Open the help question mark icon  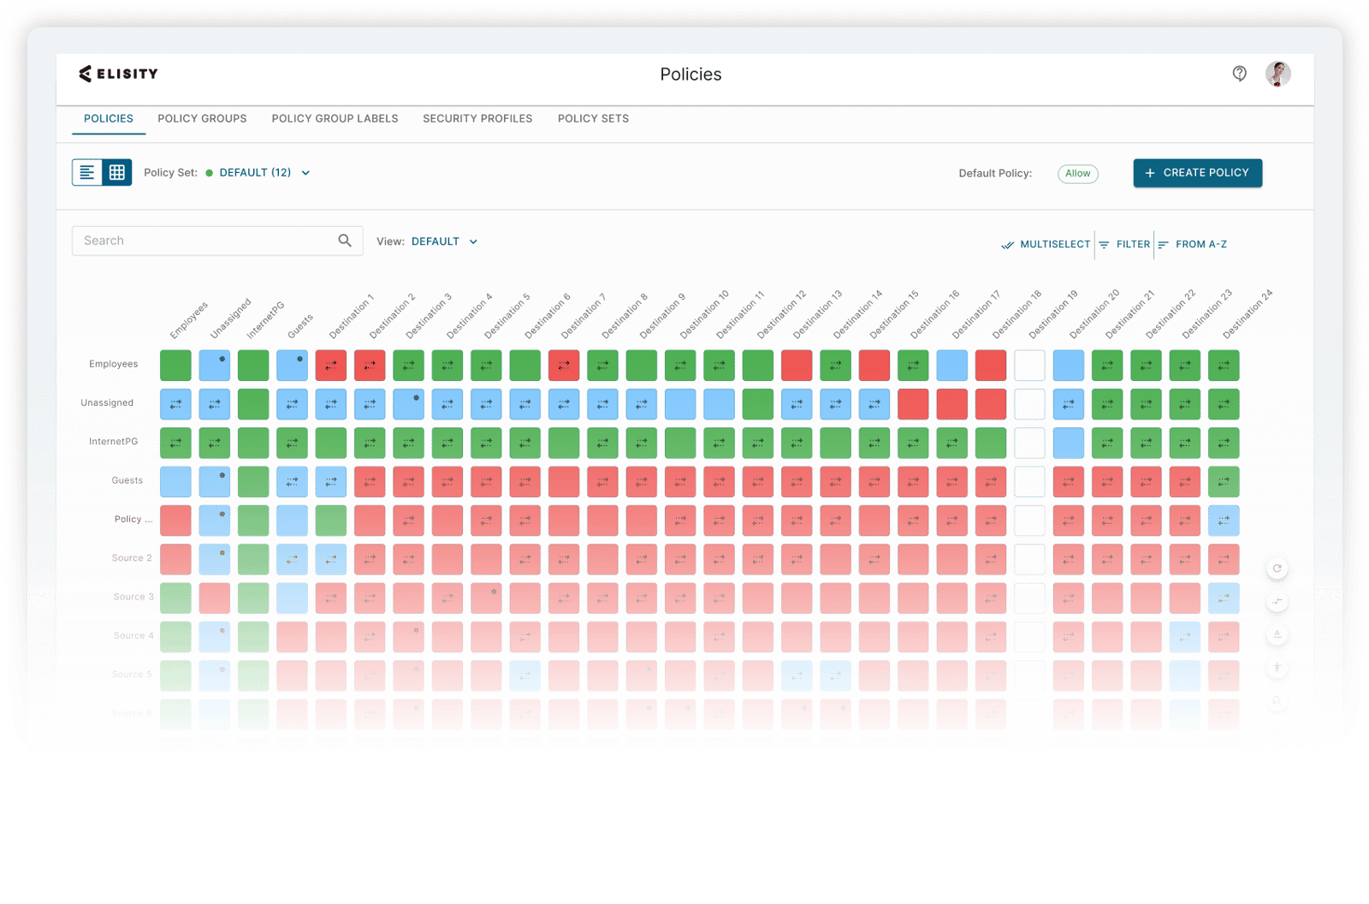point(1239,74)
